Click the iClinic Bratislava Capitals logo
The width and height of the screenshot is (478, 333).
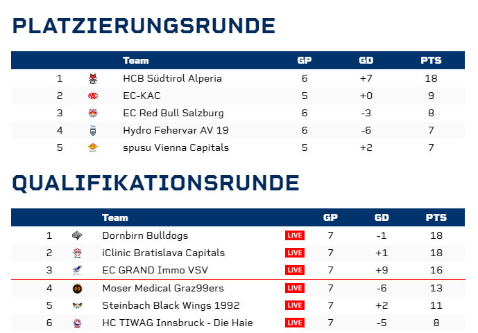78,253
